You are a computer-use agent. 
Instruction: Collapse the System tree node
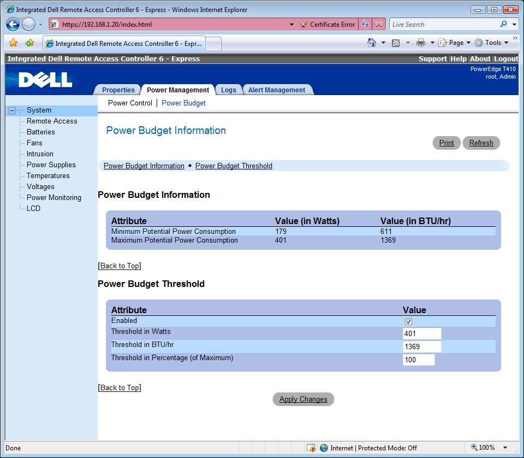pyautogui.click(x=12, y=110)
